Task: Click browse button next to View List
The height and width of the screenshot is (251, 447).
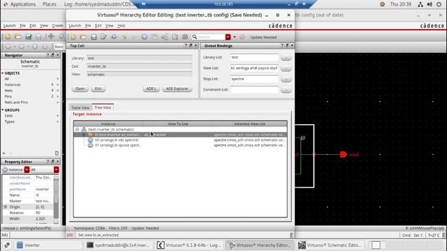Action: pyautogui.click(x=286, y=68)
